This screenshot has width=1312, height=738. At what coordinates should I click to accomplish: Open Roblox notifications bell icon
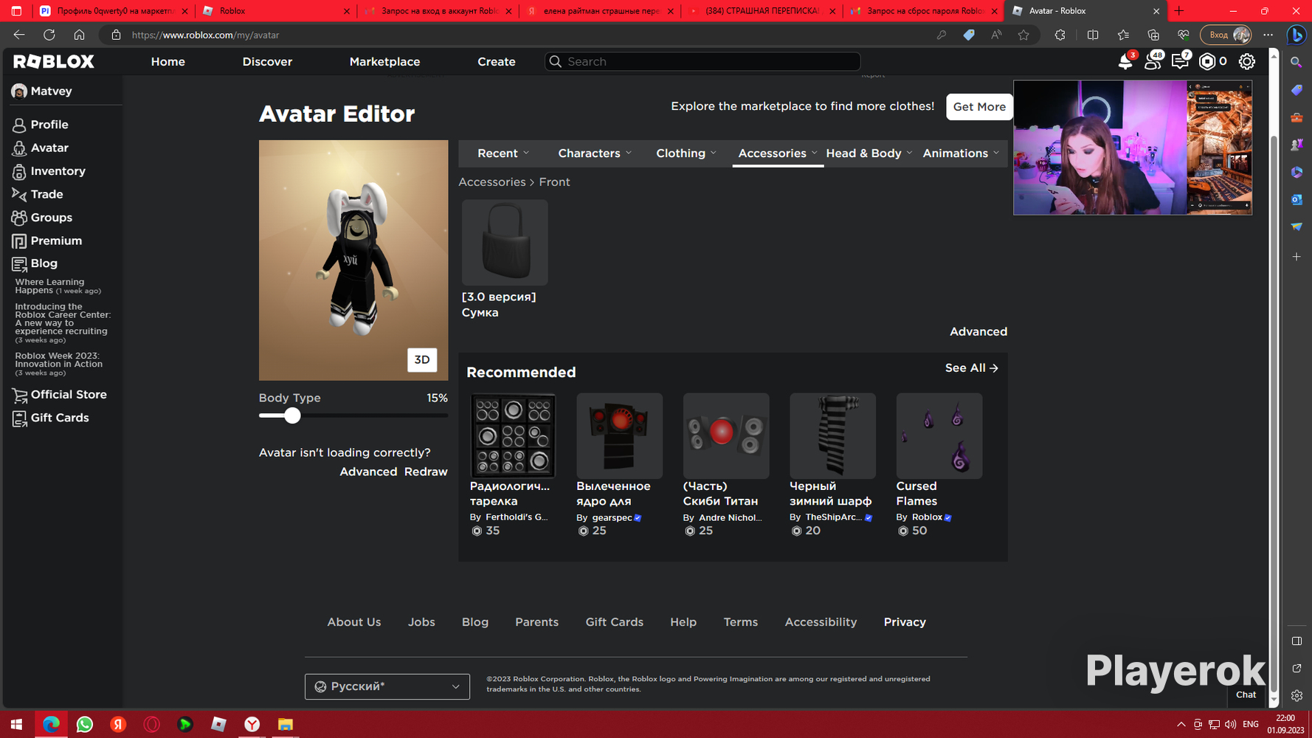(x=1125, y=61)
